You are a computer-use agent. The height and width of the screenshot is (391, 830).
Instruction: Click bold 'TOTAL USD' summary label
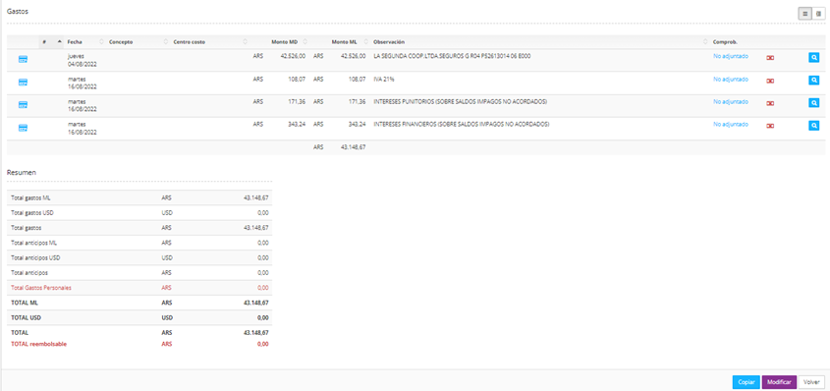coord(26,318)
